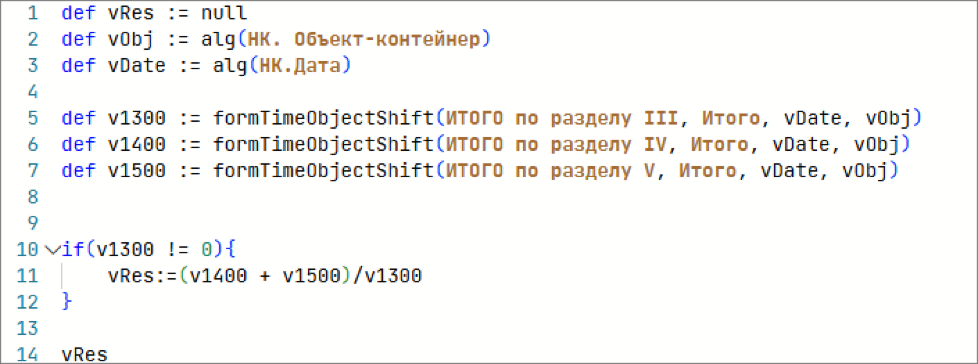Image resolution: width=978 pixels, height=364 pixels.
Task: Click line number 14 in gutter
Action: click(x=27, y=354)
